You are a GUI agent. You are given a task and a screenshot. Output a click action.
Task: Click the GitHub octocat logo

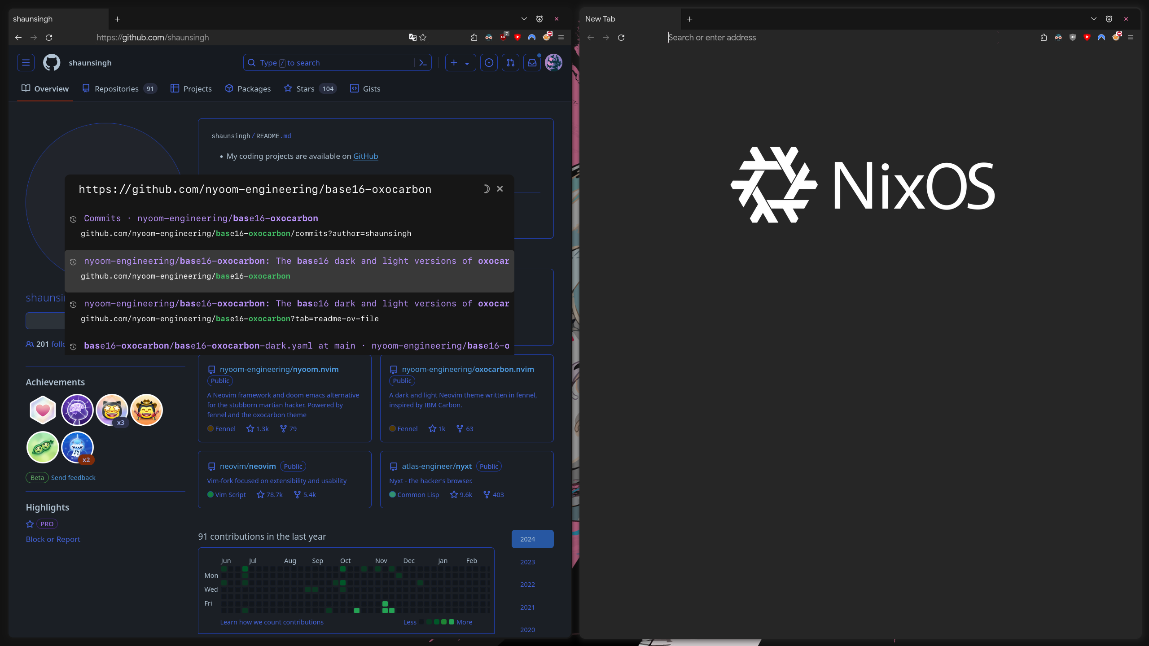click(x=52, y=63)
